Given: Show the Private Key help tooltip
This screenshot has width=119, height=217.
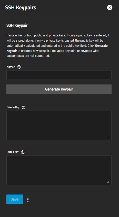Looking at the screenshot, I should tap(24, 107).
